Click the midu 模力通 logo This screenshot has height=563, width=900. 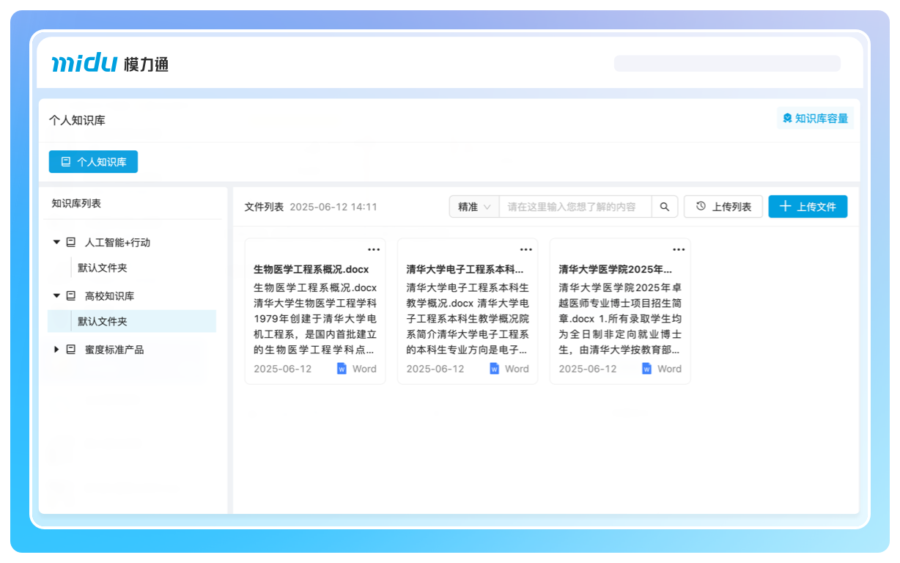pyautogui.click(x=110, y=64)
